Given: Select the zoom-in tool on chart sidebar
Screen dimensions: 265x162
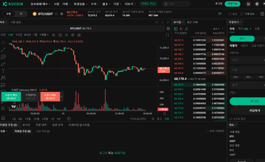Looking at the screenshot, I should pyautogui.click(x=3, y=108).
